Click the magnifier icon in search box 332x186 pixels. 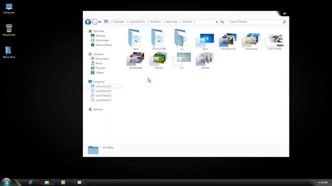(284, 22)
